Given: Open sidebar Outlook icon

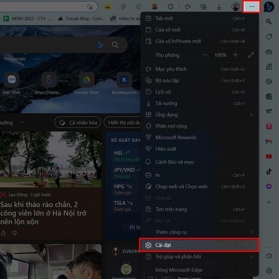Looking at the screenshot, I should point(269,96).
